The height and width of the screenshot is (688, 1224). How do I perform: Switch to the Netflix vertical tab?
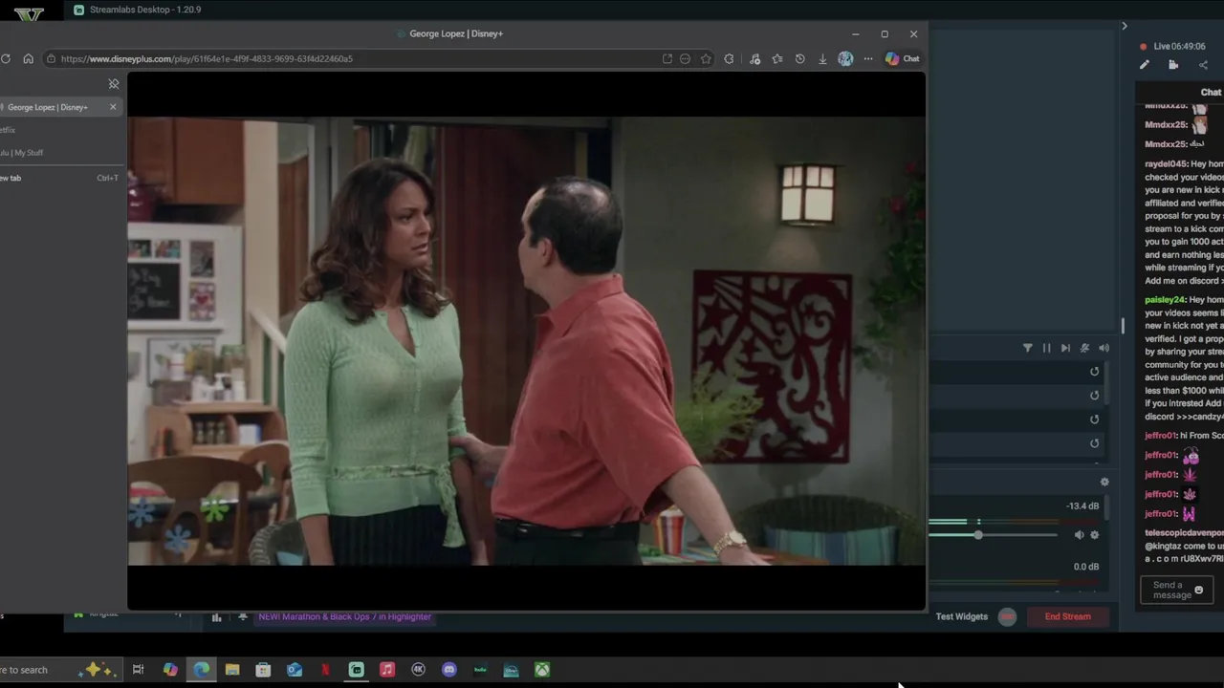pyautogui.click(x=59, y=130)
